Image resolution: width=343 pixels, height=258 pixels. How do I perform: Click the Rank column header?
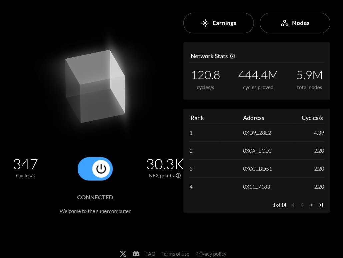pos(197,118)
